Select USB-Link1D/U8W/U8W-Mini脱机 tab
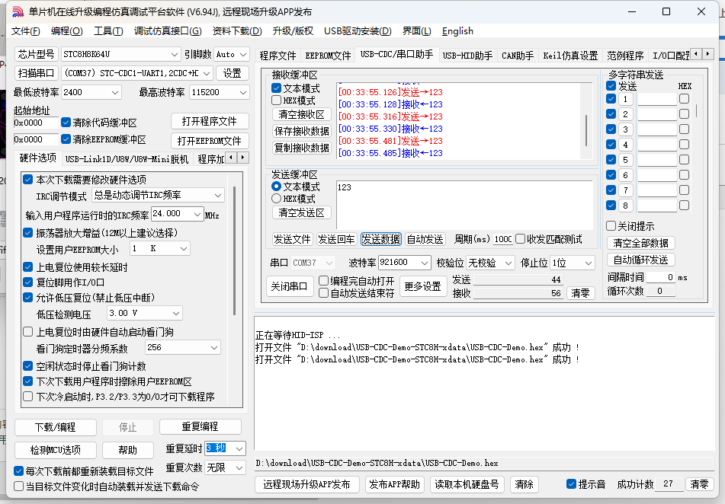 [x=127, y=159]
